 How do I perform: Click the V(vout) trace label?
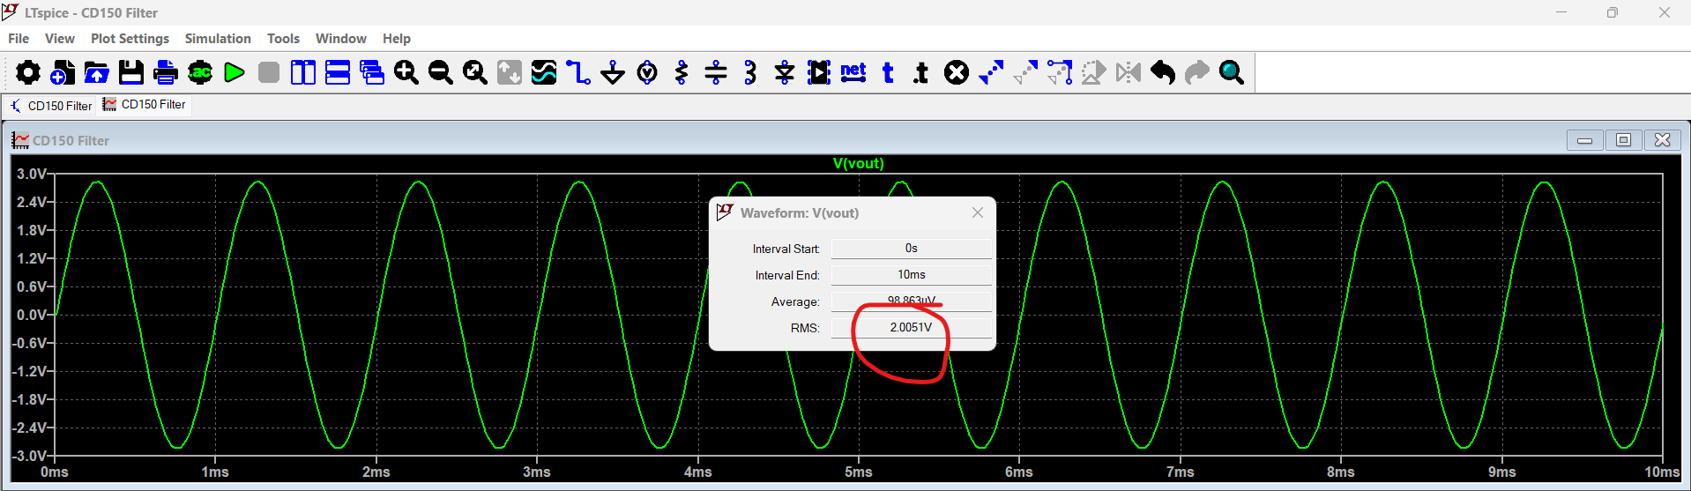pyautogui.click(x=858, y=163)
